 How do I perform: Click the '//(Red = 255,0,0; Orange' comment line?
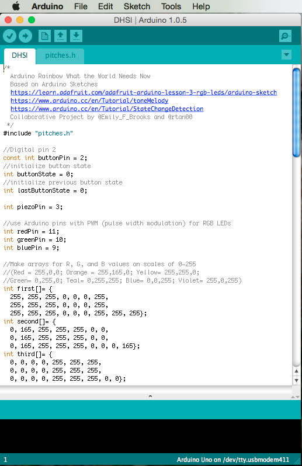(x=102, y=272)
